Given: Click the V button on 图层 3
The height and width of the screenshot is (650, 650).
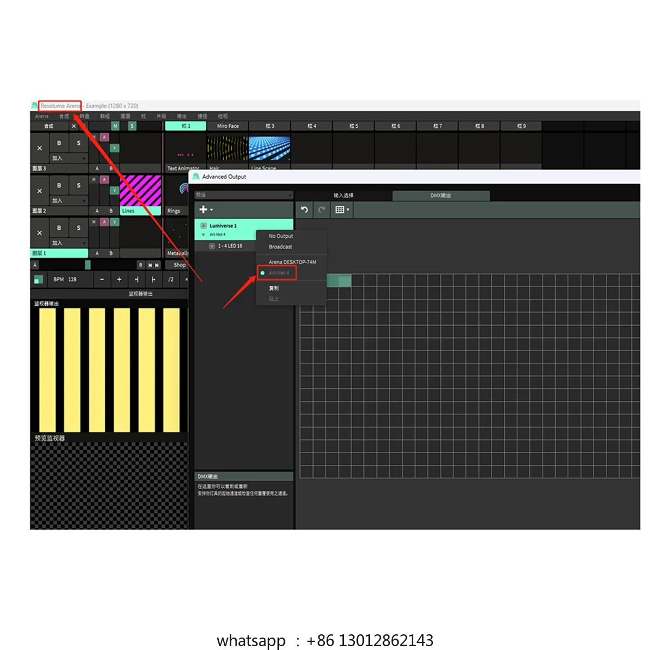Looking at the screenshot, I should pyautogui.click(x=114, y=148).
